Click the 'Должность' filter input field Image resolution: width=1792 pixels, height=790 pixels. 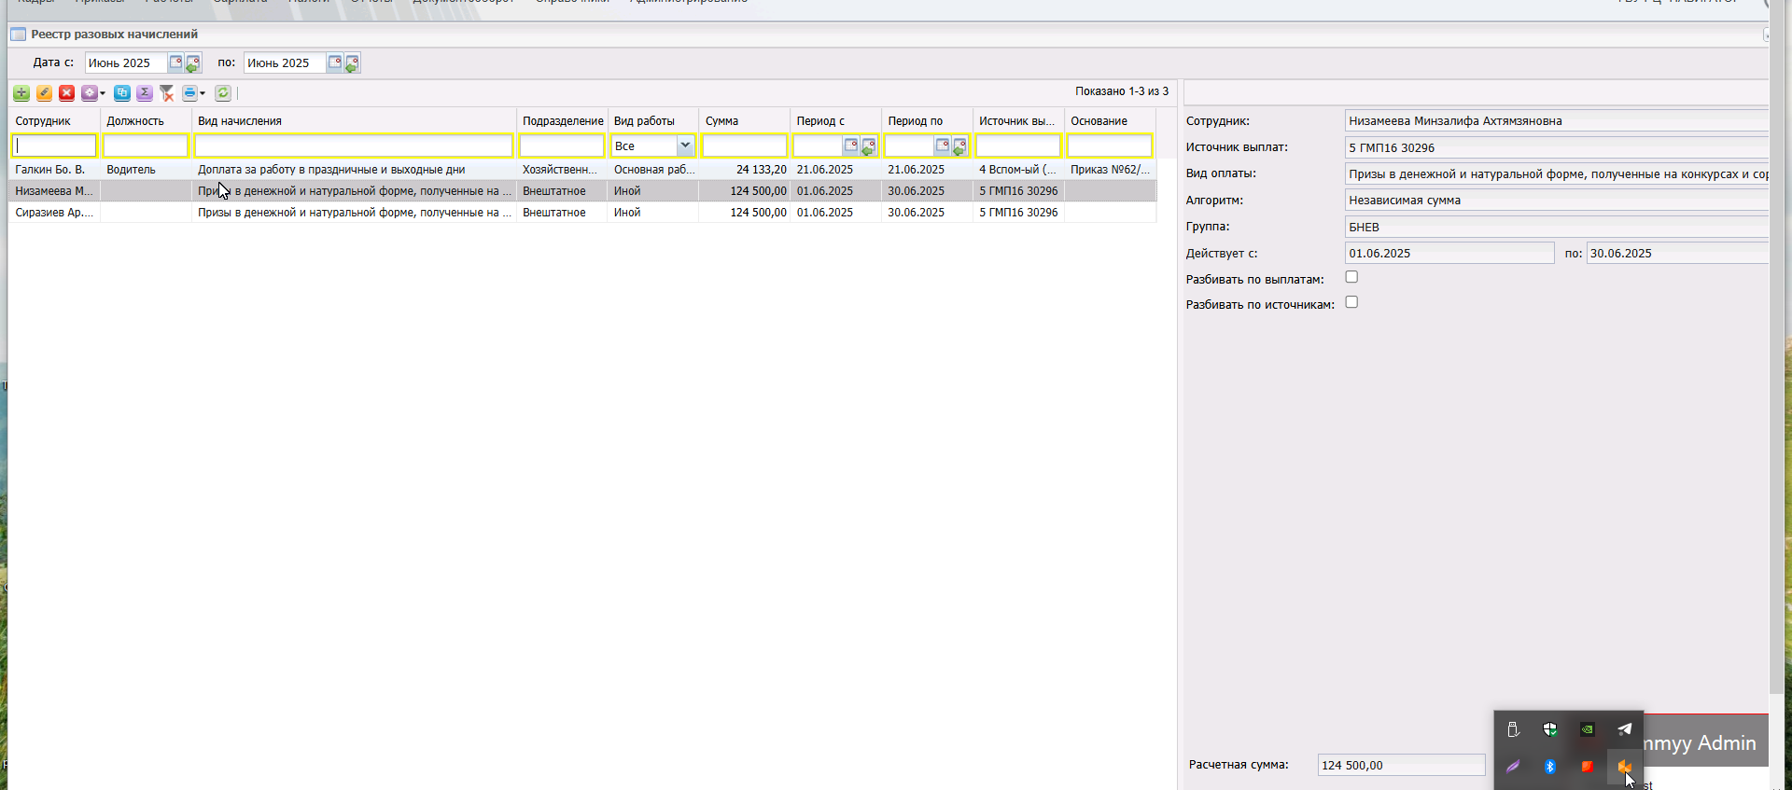click(146, 146)
